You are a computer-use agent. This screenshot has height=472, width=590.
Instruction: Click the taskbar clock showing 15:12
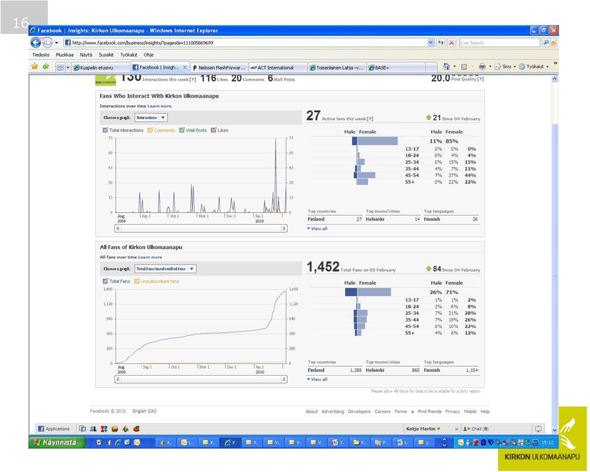(548, 443)
